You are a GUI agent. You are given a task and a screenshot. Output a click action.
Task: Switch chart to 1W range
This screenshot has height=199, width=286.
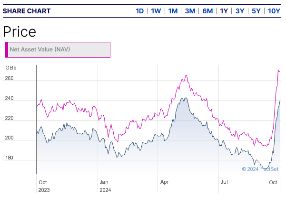pos(156,11)
